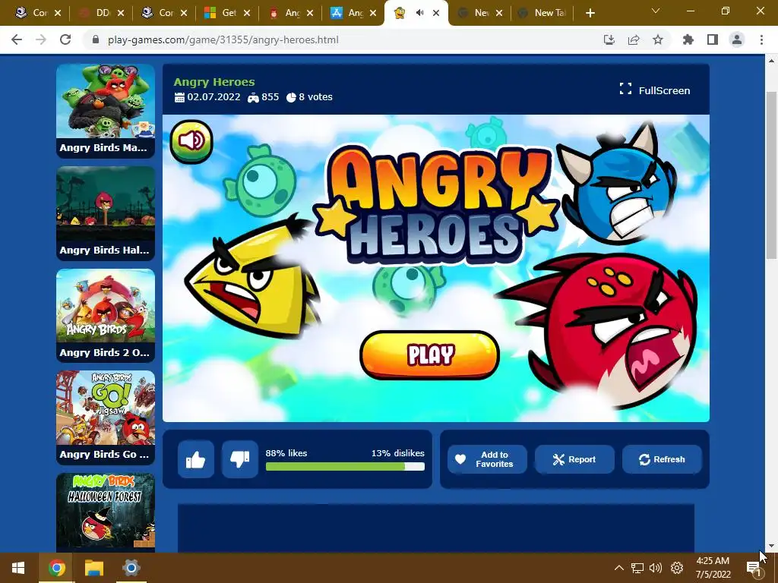Viewport: 778px width, 583px height.
Task: Reload the current page
Action: tap(65, 39)
